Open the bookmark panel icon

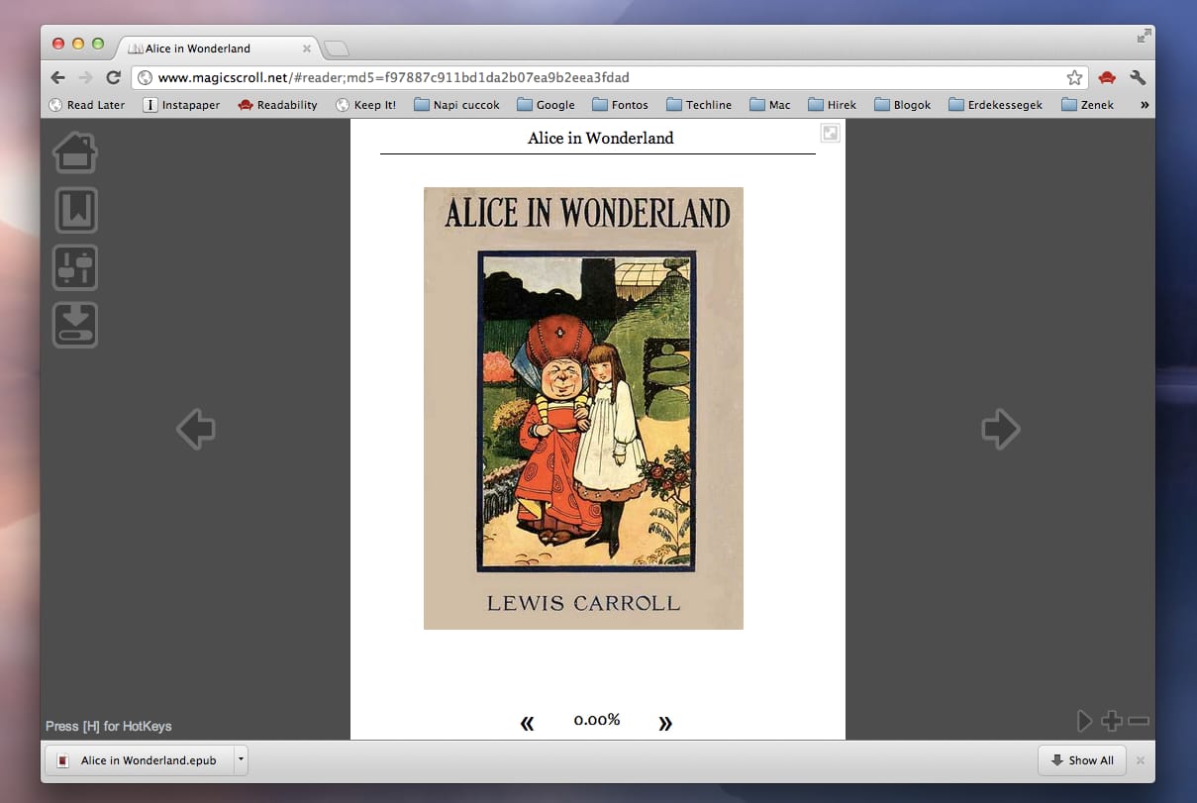pyautogui.click(x=76, y=210)
